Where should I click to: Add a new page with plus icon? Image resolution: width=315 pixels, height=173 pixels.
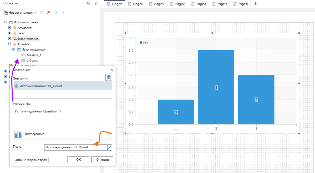[x=256, y=3]
